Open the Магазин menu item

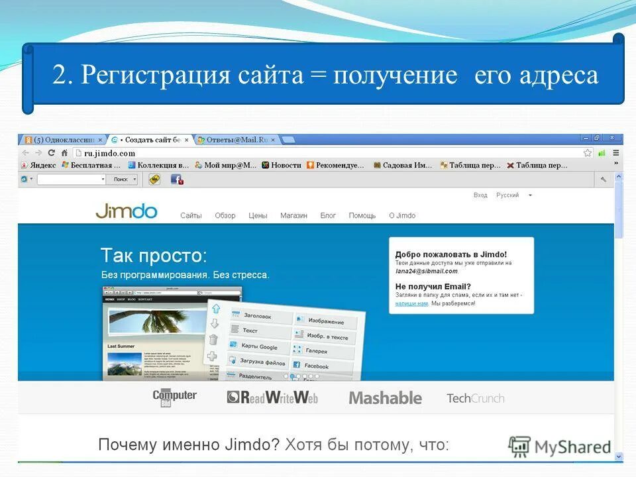tap(293, 215)
